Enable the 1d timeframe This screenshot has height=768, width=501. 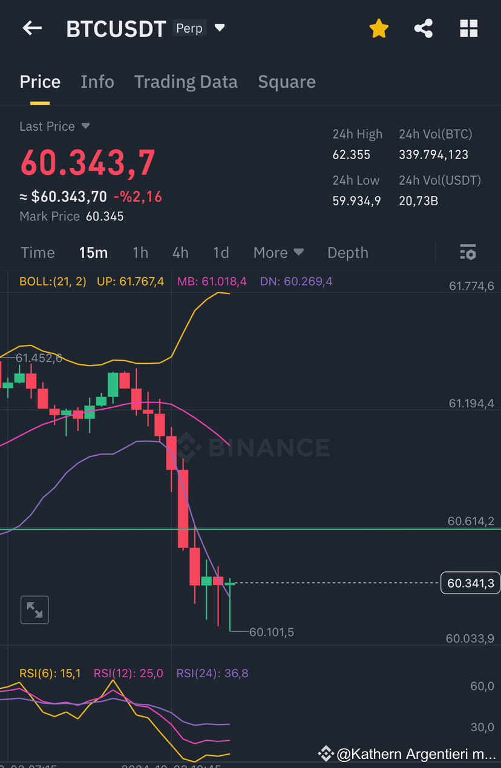tap(221, 252)
